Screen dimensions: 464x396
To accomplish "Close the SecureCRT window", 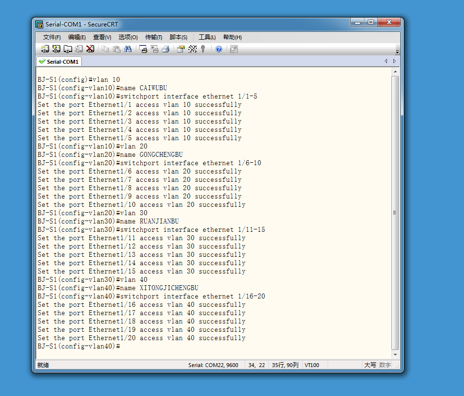I will click(x=389, y=23).
